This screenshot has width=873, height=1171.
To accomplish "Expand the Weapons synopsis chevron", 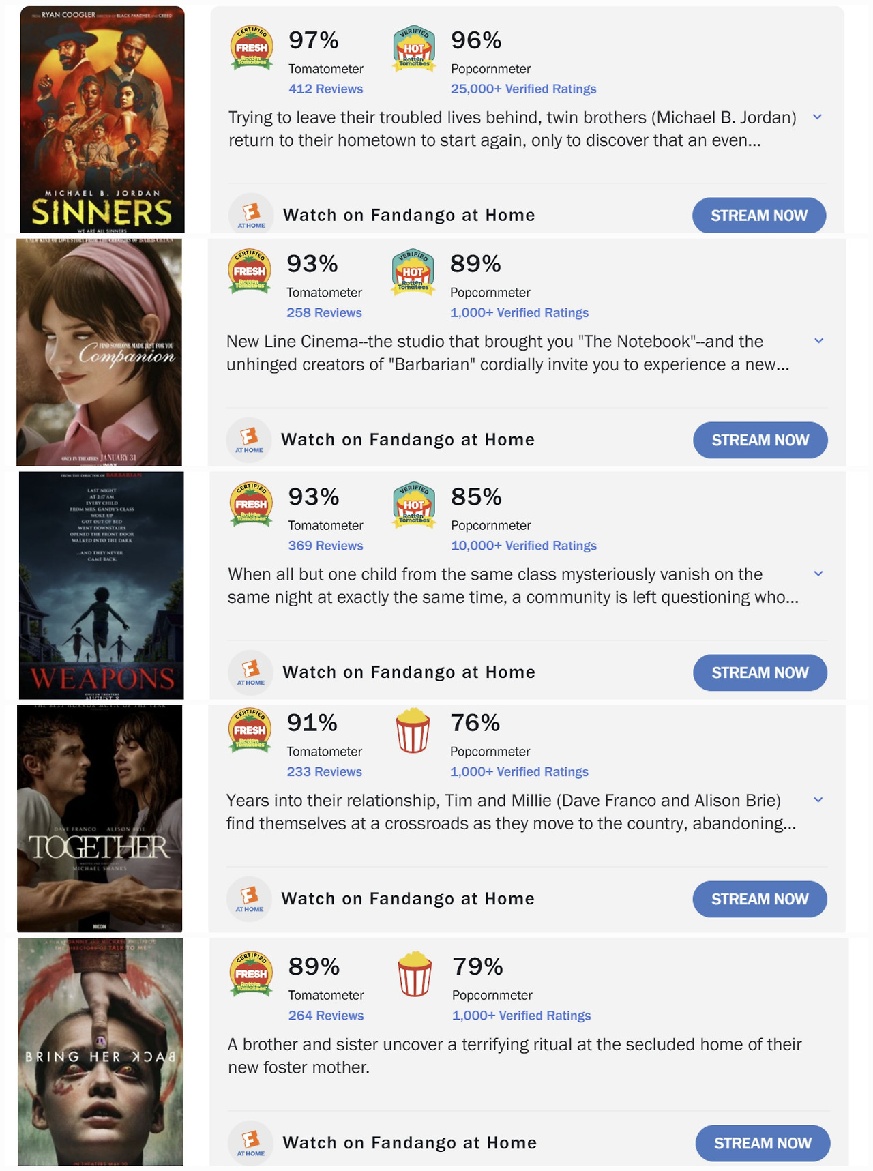I will [x=818, y=574].
